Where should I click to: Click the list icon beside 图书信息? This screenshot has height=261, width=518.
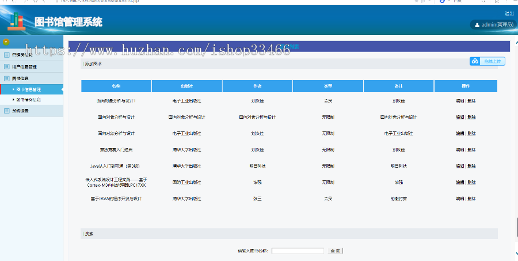tap(6, 78)
